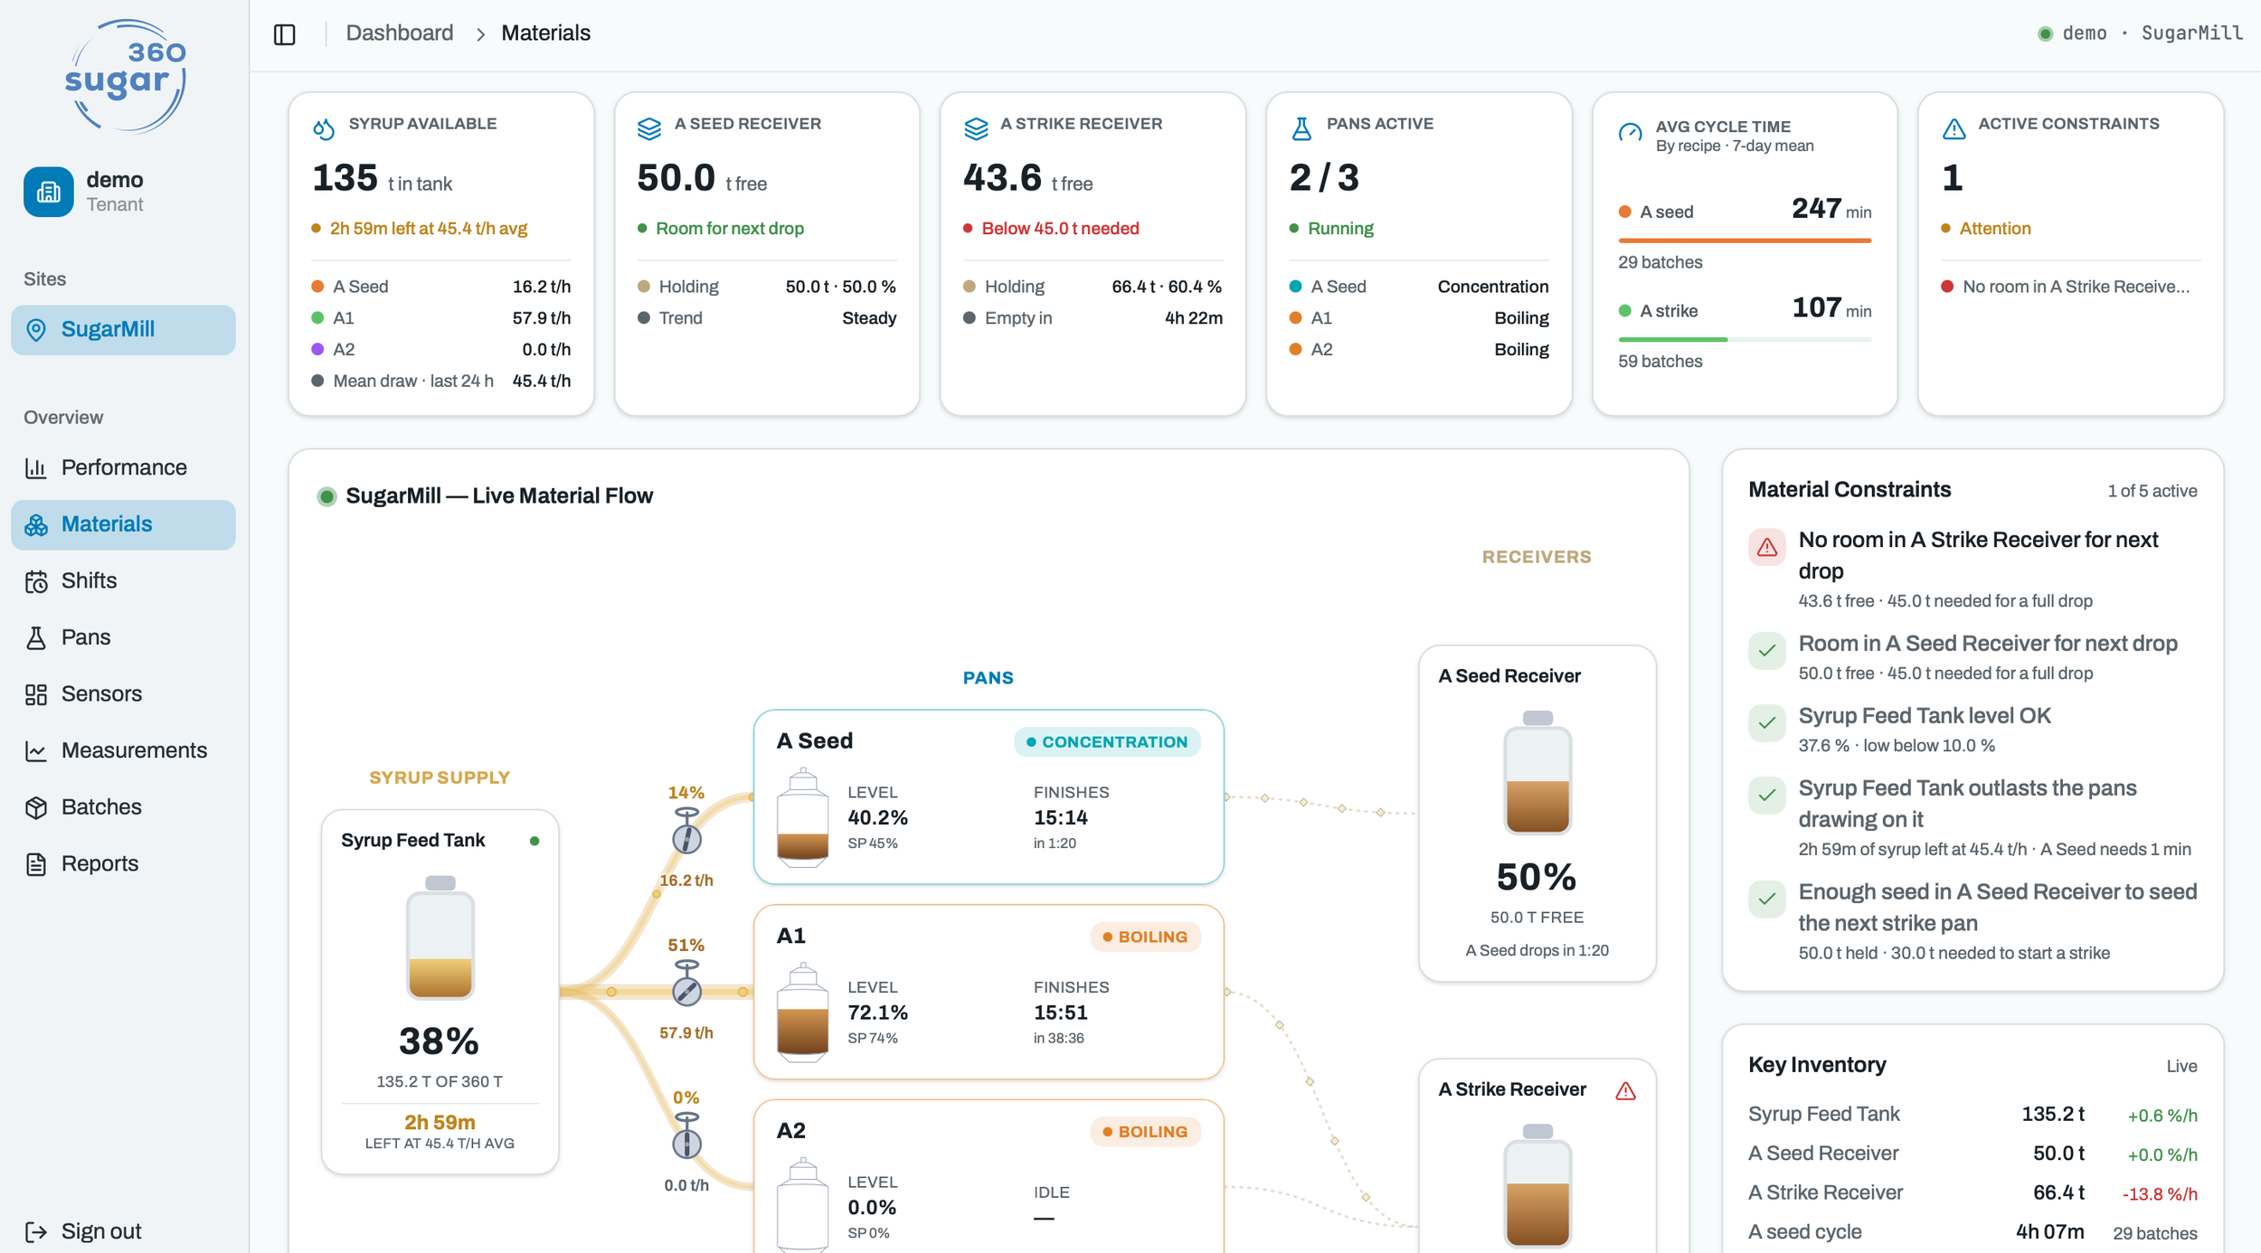Click the Performance bar chart icon
Viewport: 2261px width, 1253px height.
(36, 467)
